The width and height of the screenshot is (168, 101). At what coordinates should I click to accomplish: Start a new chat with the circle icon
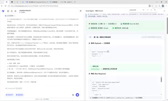click(15, 11)
